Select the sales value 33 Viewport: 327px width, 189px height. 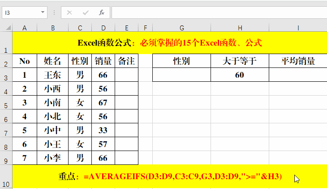pos(103,130)
